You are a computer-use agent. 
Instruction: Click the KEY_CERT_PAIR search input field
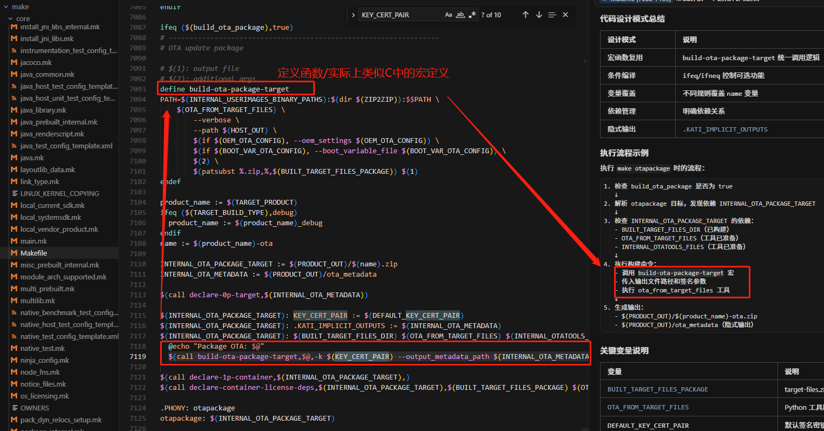(401, 15)
